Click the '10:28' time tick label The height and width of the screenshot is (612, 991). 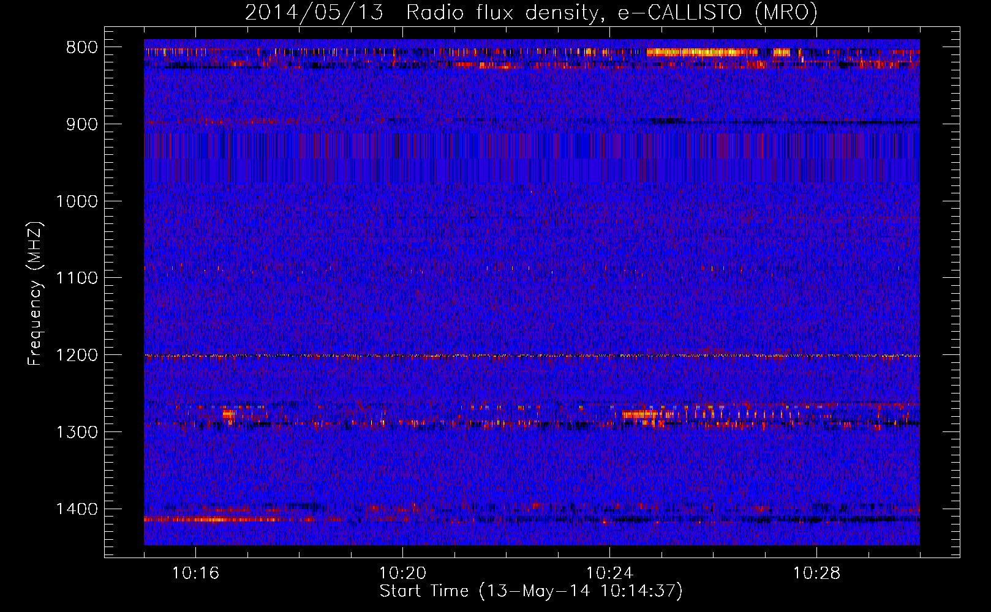(x=816, y=573)
